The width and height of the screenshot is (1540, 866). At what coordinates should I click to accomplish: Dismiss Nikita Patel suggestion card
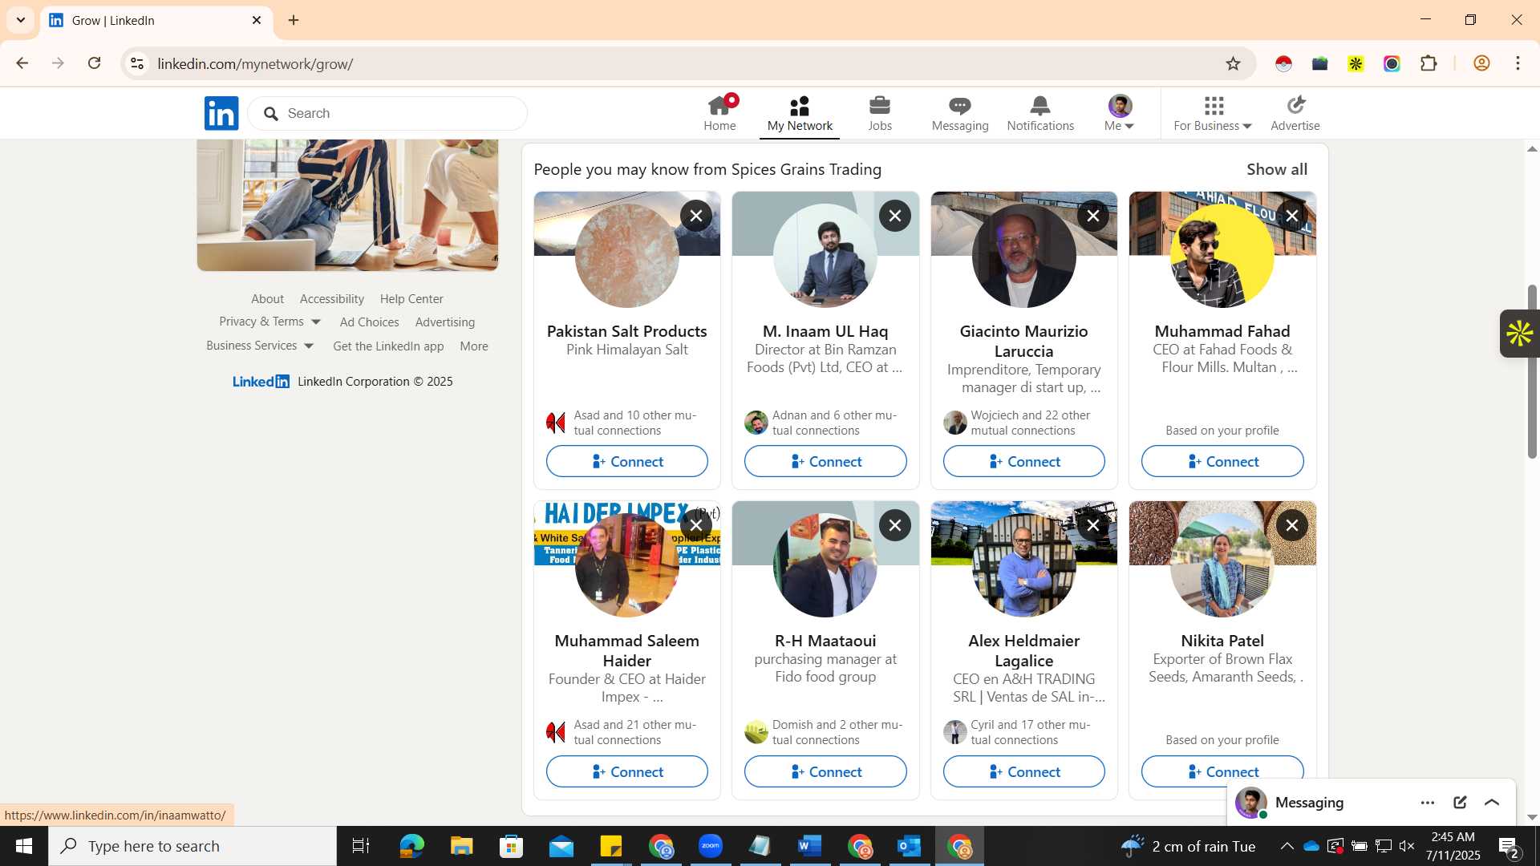coord(1292,525)
